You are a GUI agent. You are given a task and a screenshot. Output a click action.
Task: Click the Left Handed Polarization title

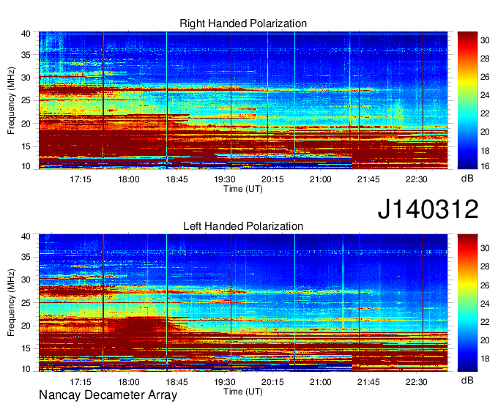pos(243,226)
